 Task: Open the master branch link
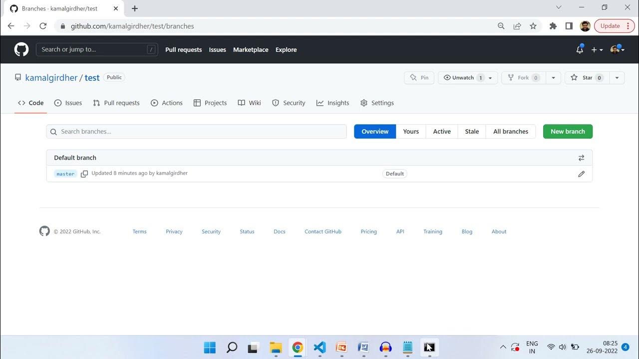coord(65,174)
